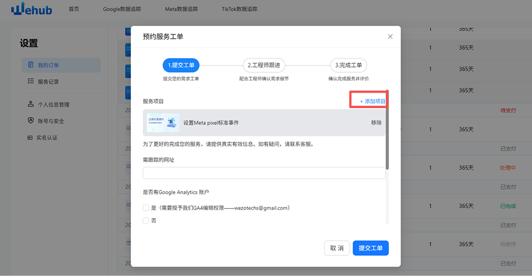
Task: Open Meta数据追踪 in the top menu
Action: point(181,9)
